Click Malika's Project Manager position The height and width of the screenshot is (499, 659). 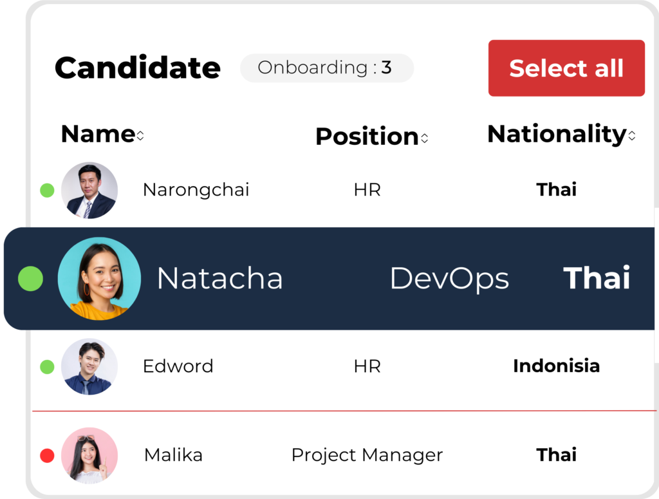tap(367, 456)
